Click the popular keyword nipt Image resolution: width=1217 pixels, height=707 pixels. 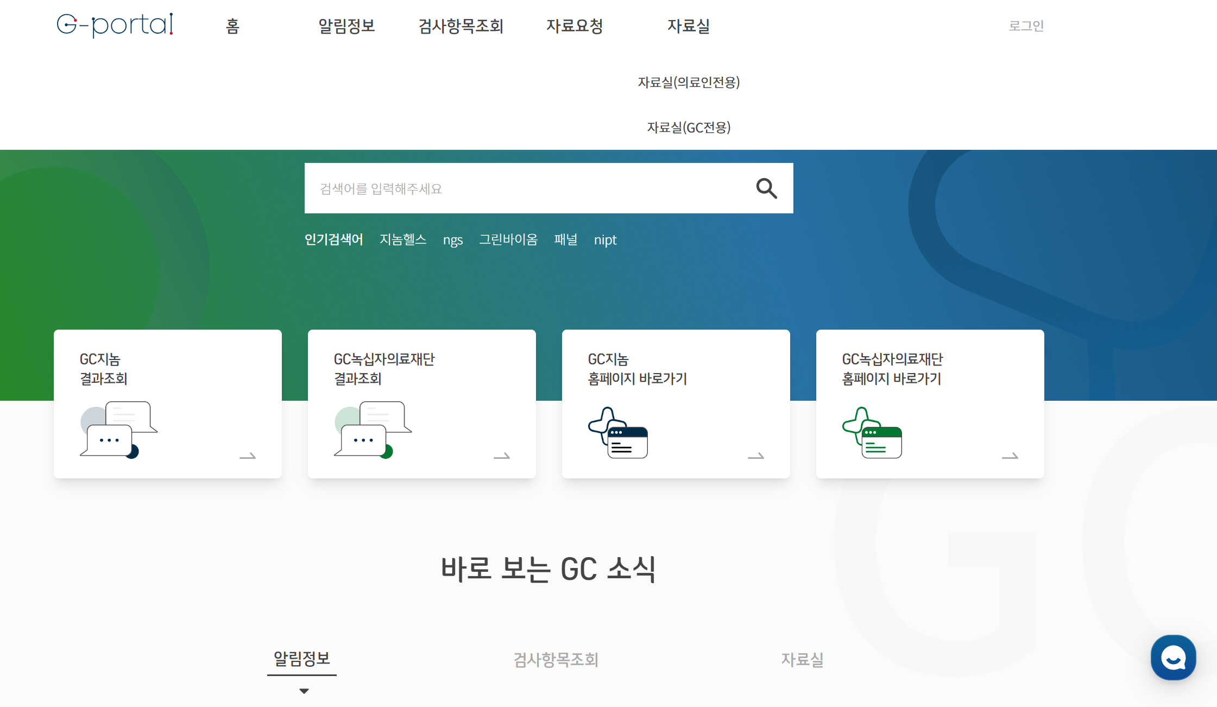tap(605, 239)
